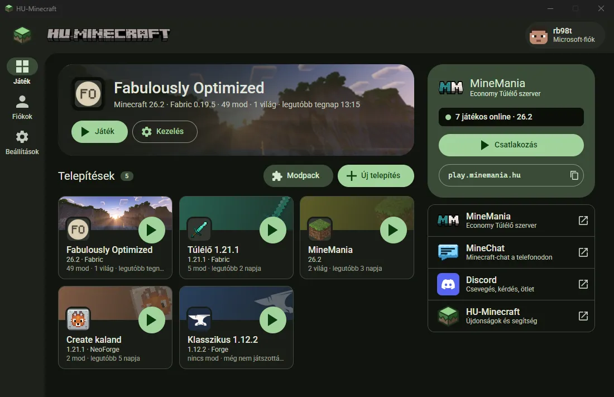
Task: Open external icon for HU-Minecraft link
Action: coord(583,316)
